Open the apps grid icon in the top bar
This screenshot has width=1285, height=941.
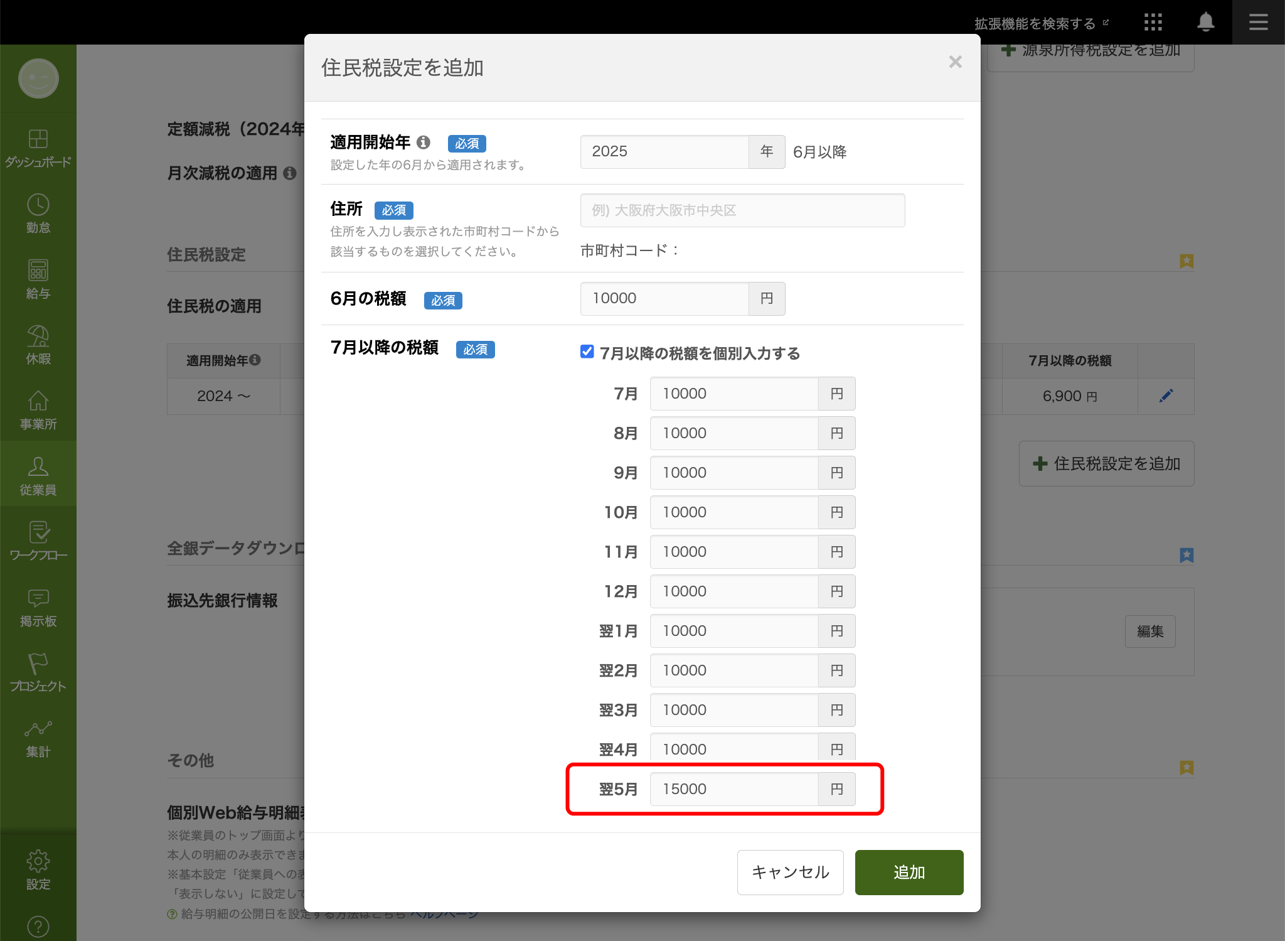[1153, 23]
